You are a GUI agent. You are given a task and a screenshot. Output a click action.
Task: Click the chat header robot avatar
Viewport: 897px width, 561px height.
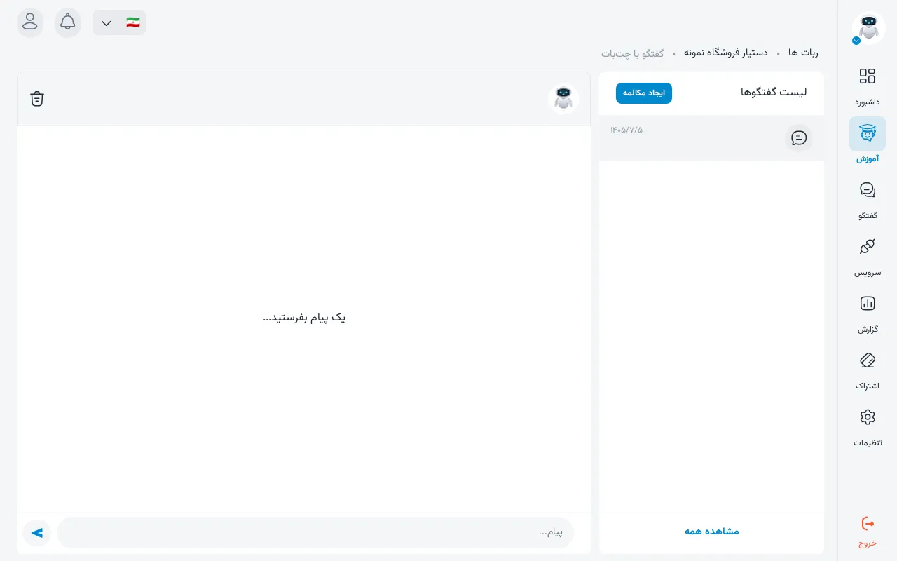563,99
